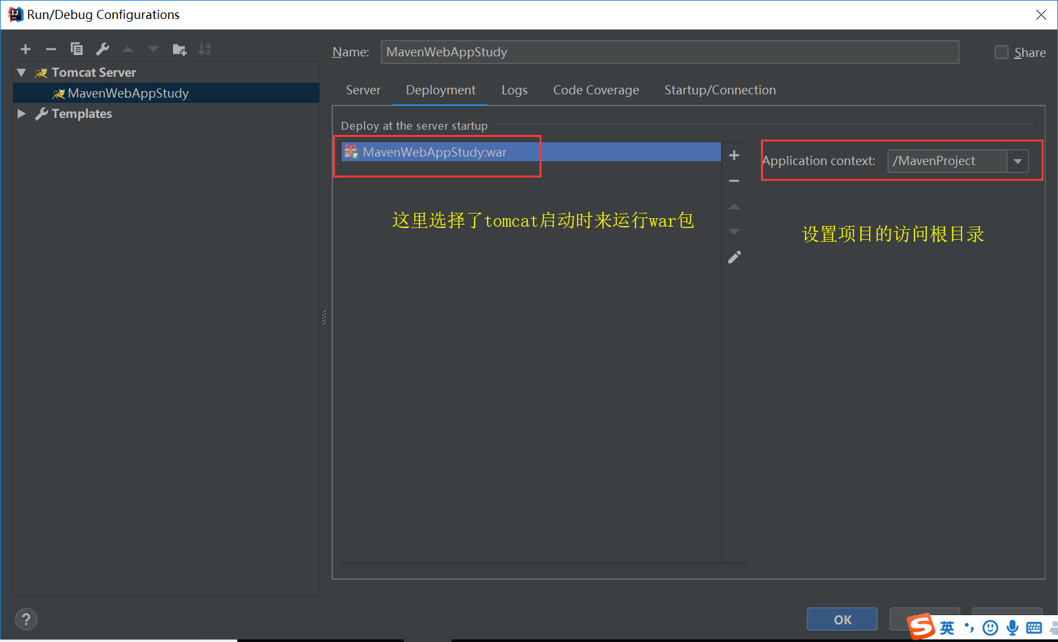This screenshot has height=642, width=1058.
Task: Remove configuration with minus icon
Action: [51, 49]
